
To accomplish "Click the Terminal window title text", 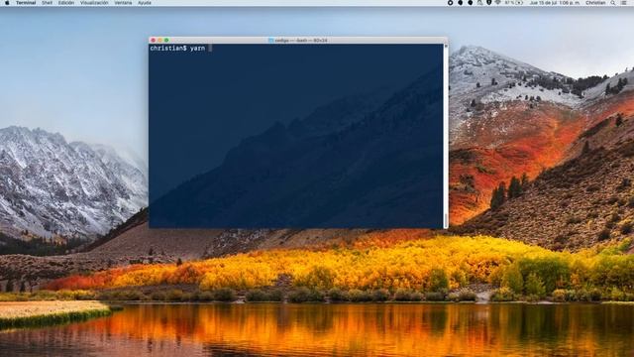I will 301,40.
